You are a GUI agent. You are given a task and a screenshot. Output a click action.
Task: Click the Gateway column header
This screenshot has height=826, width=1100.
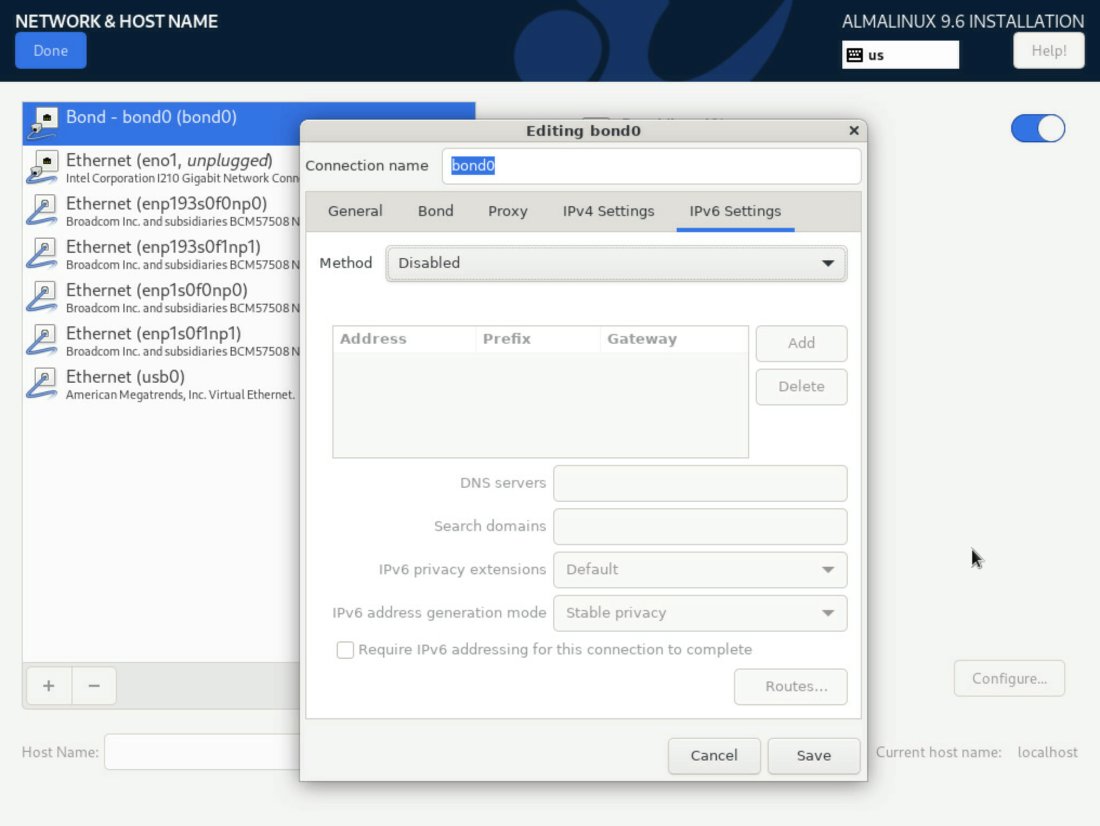point(674,339)
